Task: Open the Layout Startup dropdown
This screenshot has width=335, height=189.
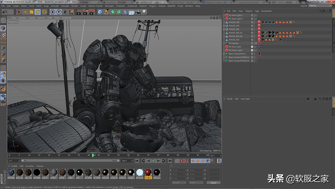Action: pos(320,6)
